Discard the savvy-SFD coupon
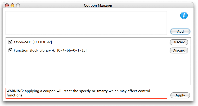198x106 pixels. (179, 42)
